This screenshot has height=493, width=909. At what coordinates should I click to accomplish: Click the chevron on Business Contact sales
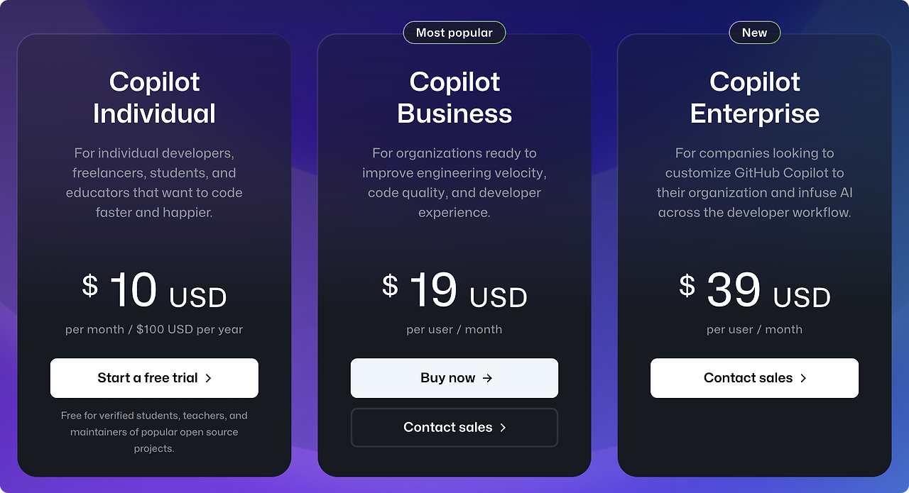tap(502, 427)
